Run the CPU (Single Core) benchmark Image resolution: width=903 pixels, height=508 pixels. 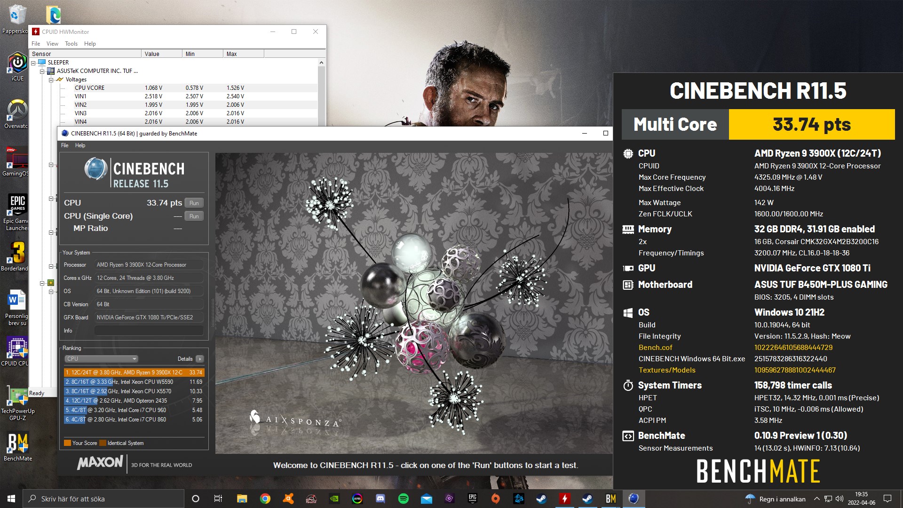(194, 216)
